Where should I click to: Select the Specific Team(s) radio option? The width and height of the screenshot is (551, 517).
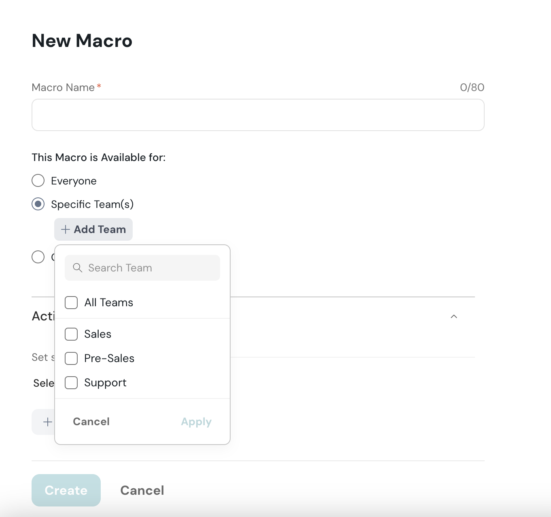(38, 204)
